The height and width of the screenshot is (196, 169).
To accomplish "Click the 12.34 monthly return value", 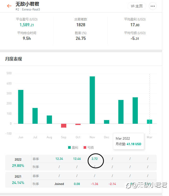I will (59, 159).
